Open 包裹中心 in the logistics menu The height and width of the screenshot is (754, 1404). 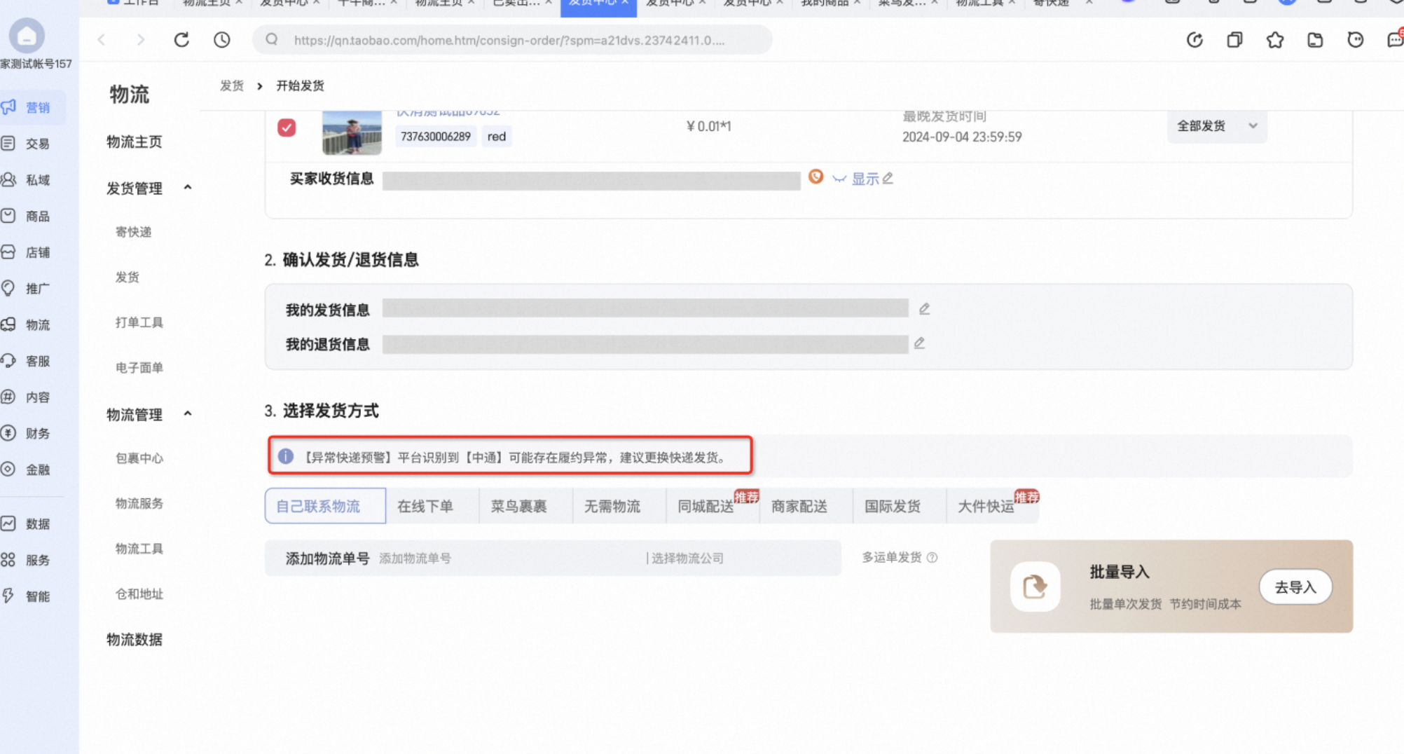(x=139, y=458)
